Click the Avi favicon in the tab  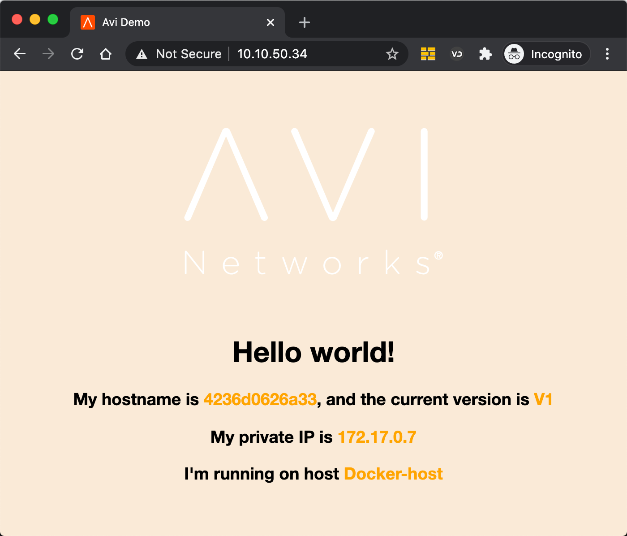88,22
